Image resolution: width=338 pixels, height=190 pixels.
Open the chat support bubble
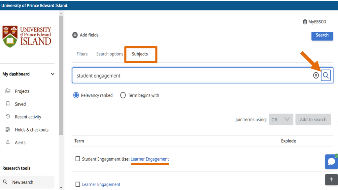click(x=331, y=162)
